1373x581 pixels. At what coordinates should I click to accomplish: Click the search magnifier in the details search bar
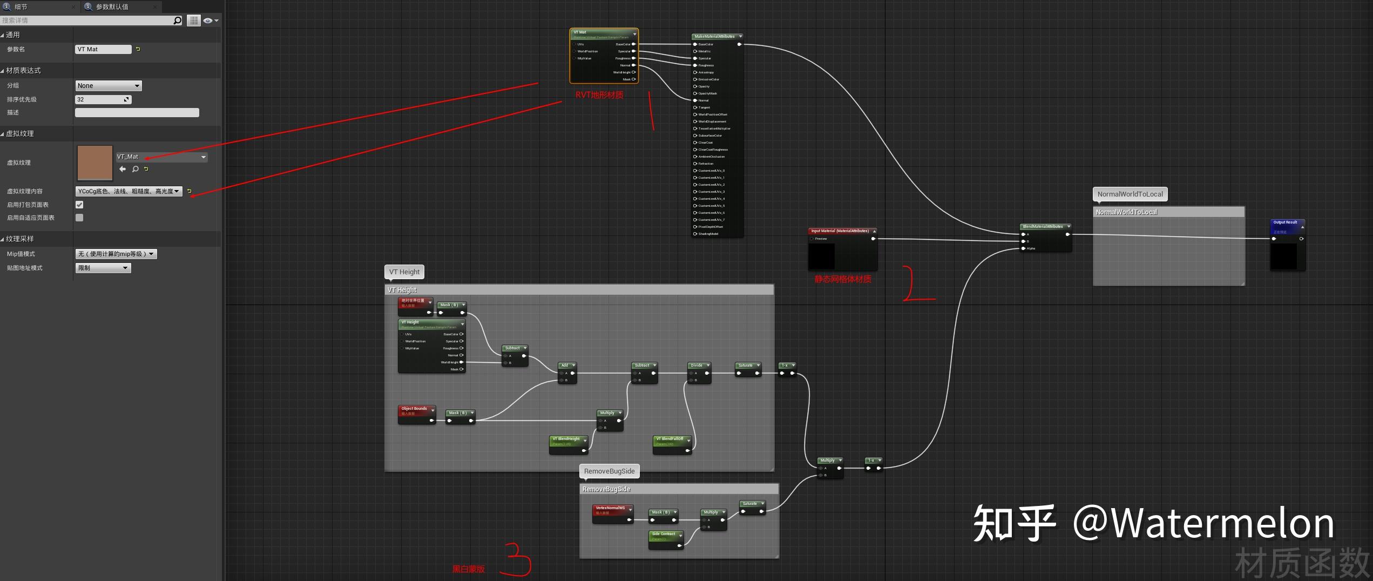tap(177, 20)
